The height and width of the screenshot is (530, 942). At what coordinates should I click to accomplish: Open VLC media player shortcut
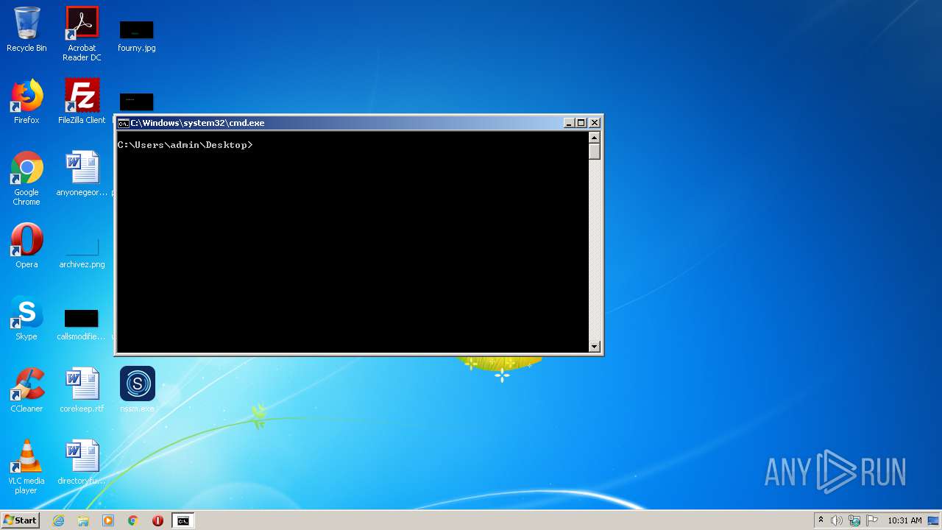pyautogui.click(x=26, y=467)
